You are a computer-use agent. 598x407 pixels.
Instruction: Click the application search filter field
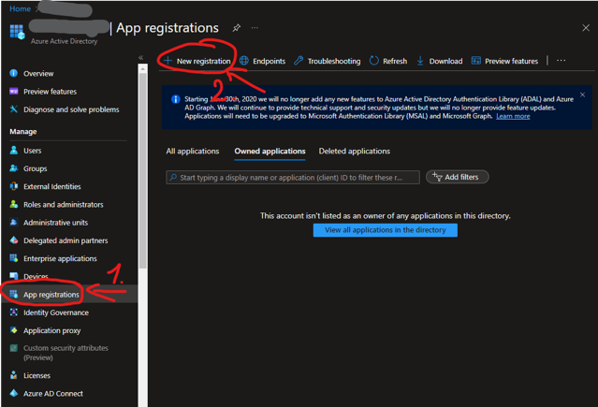(293, 178)
